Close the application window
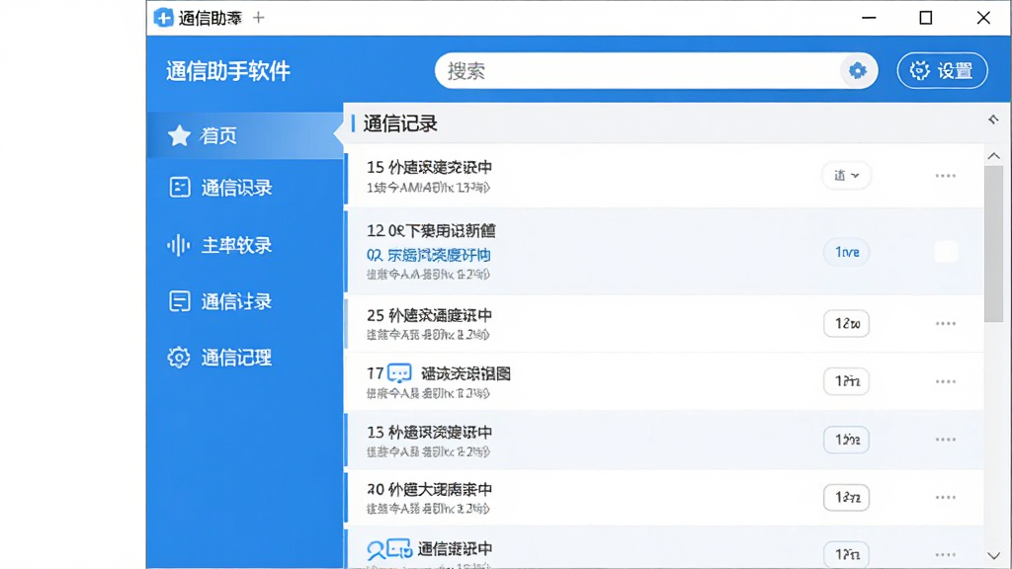Image resolution: width=1012 pixels, height=569 pixels. (x=983, y=18)
